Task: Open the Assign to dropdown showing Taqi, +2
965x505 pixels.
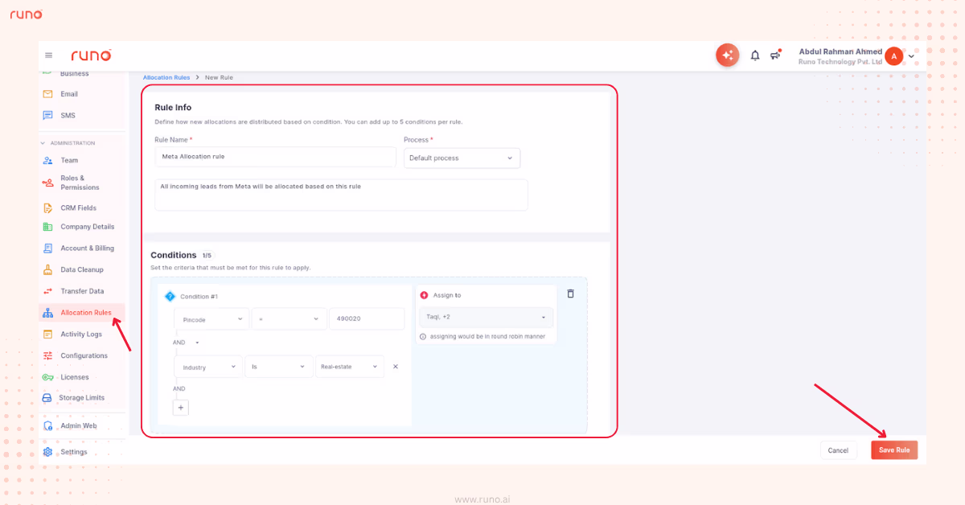Action: [486, 318]
